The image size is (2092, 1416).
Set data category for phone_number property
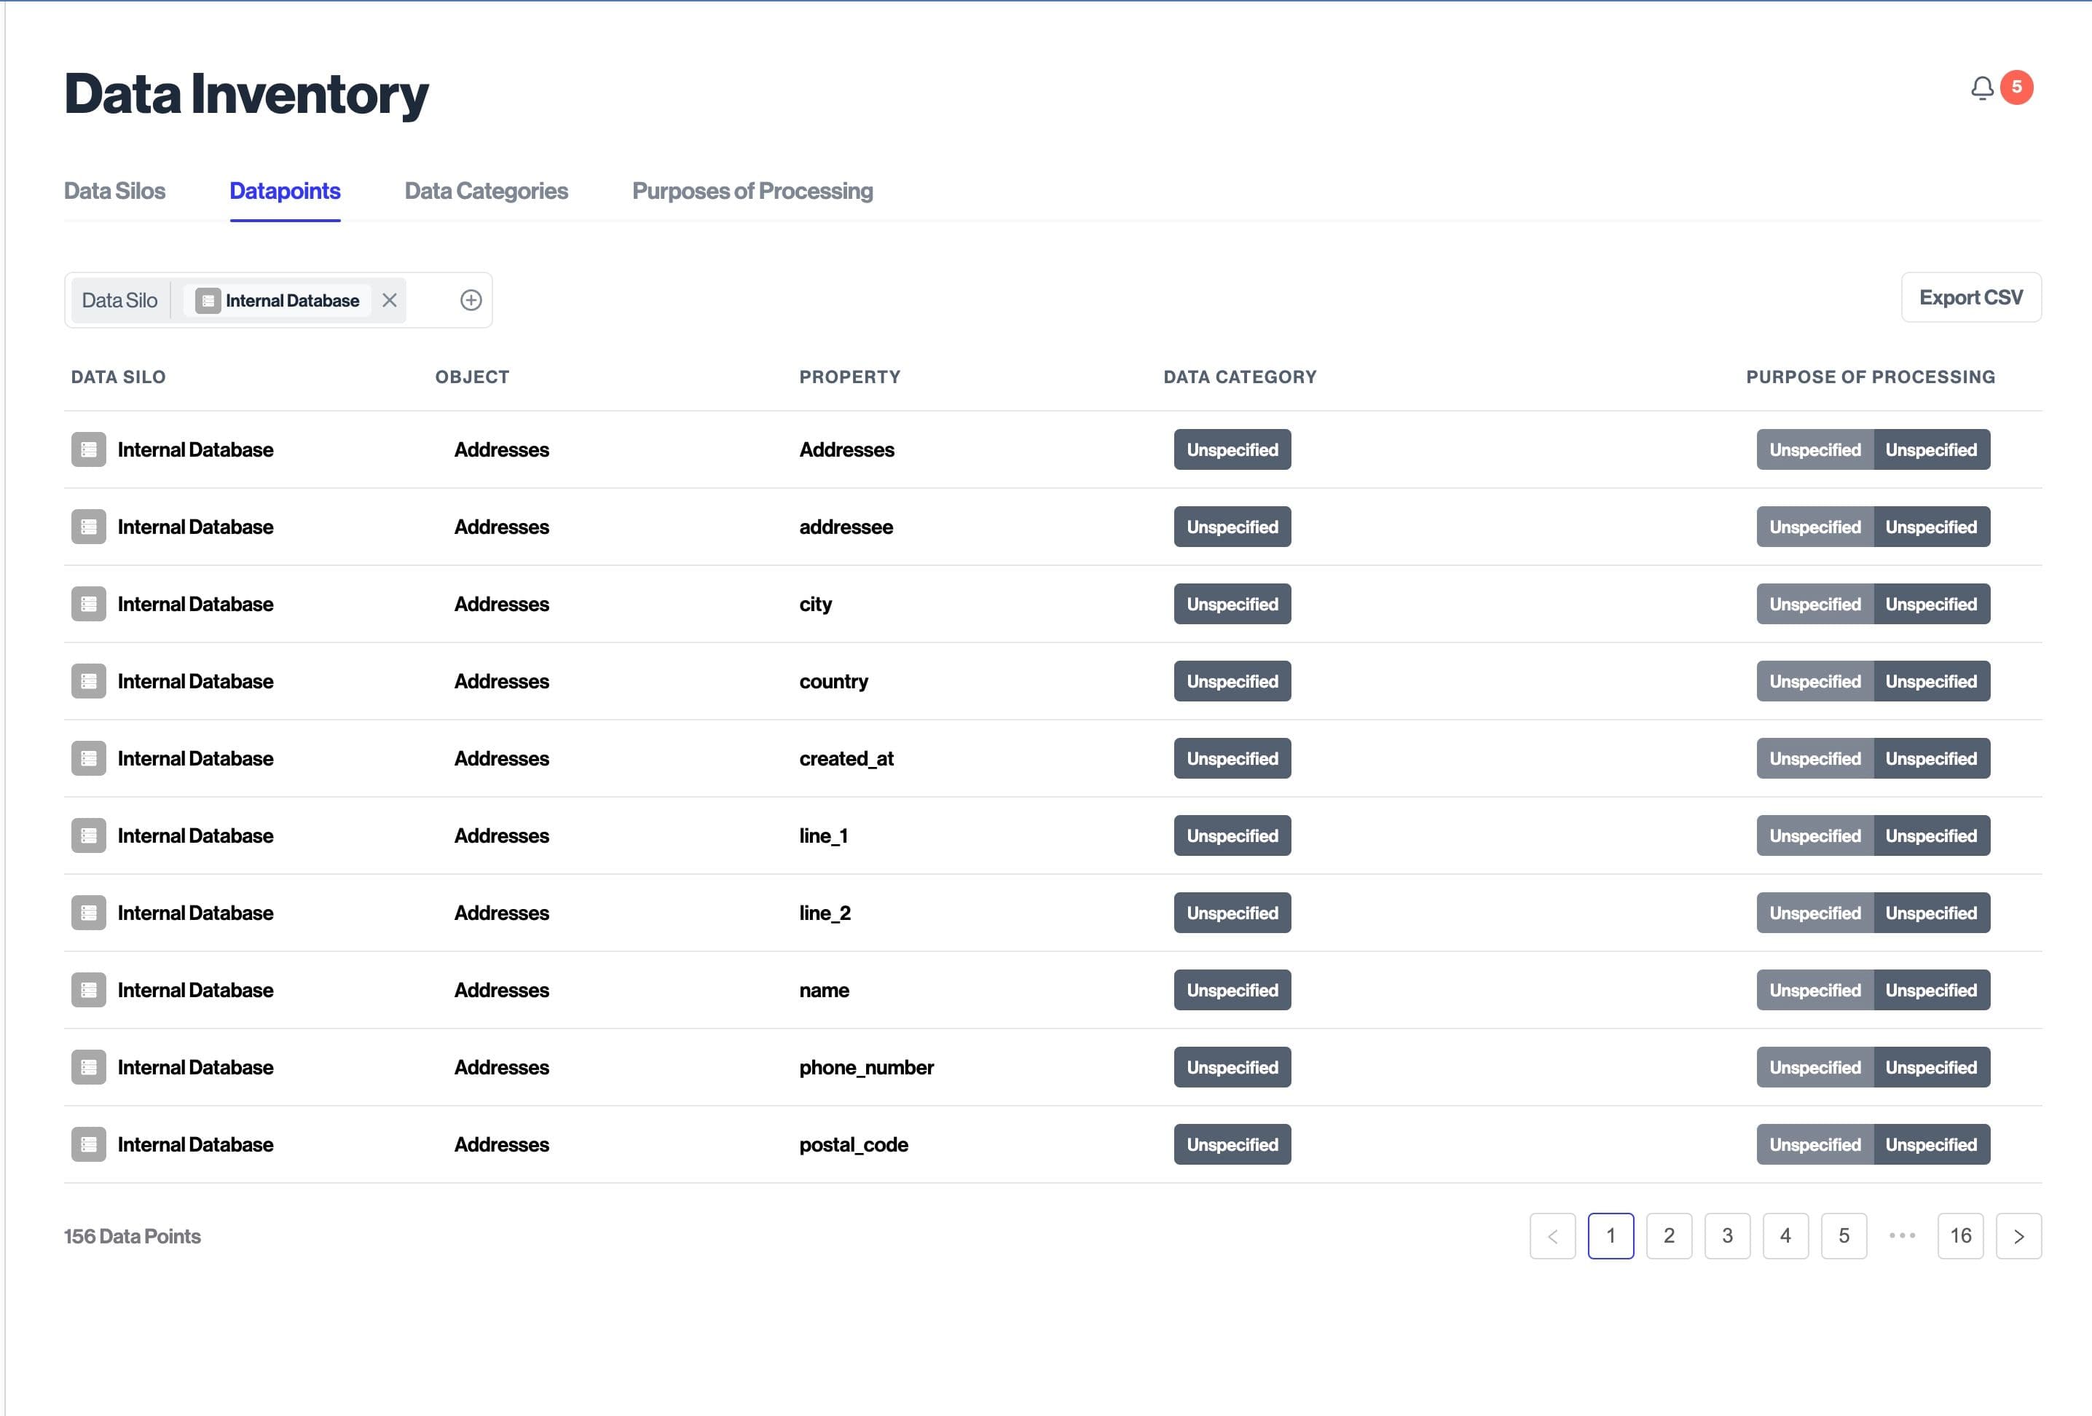click(1232, 1068)
